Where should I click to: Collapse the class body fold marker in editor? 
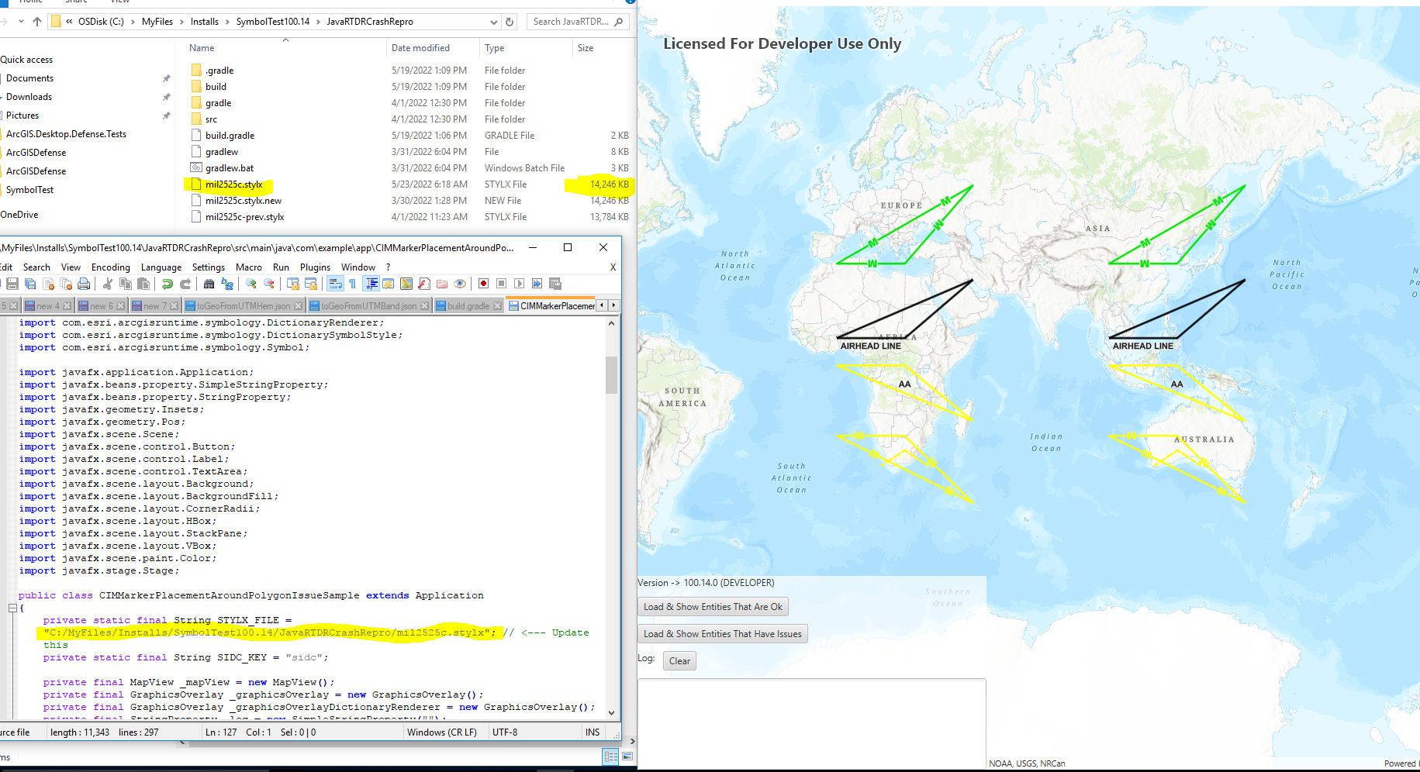(x=12, y=608)
